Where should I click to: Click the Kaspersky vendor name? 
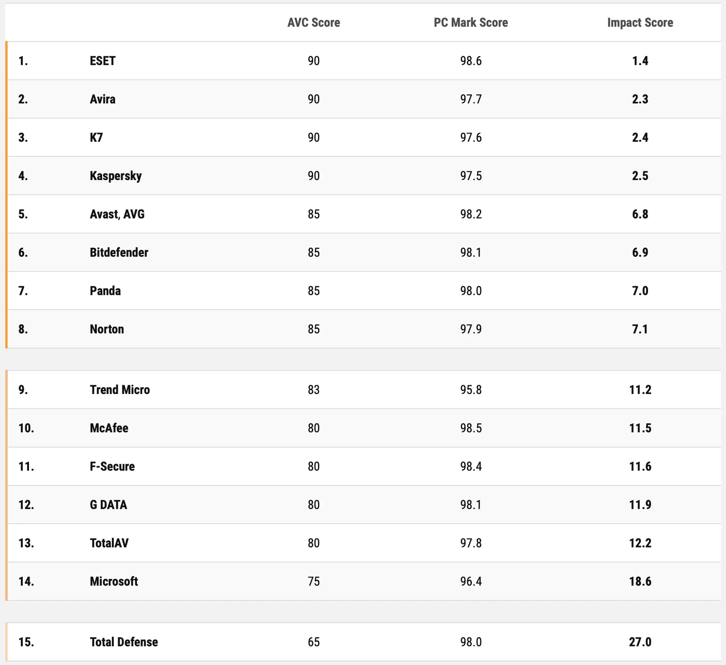pos(116,176)
